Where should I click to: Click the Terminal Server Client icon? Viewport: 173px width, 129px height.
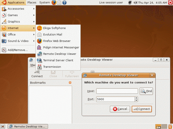point(40,60)
